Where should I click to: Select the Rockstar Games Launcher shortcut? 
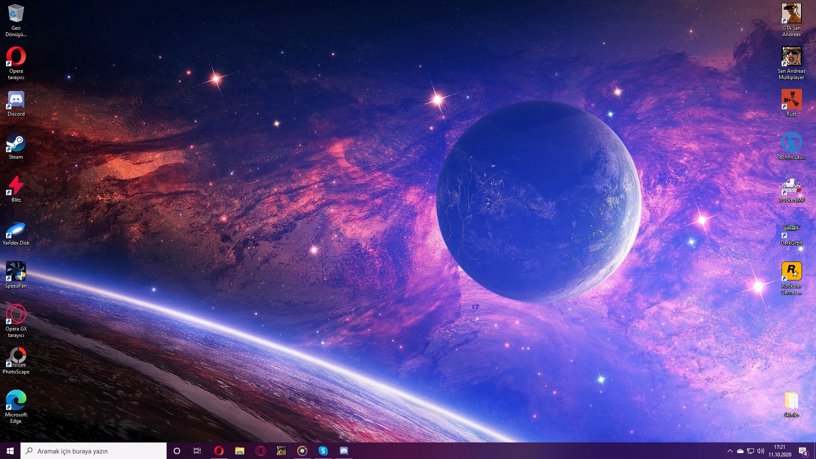click(791, 278)
